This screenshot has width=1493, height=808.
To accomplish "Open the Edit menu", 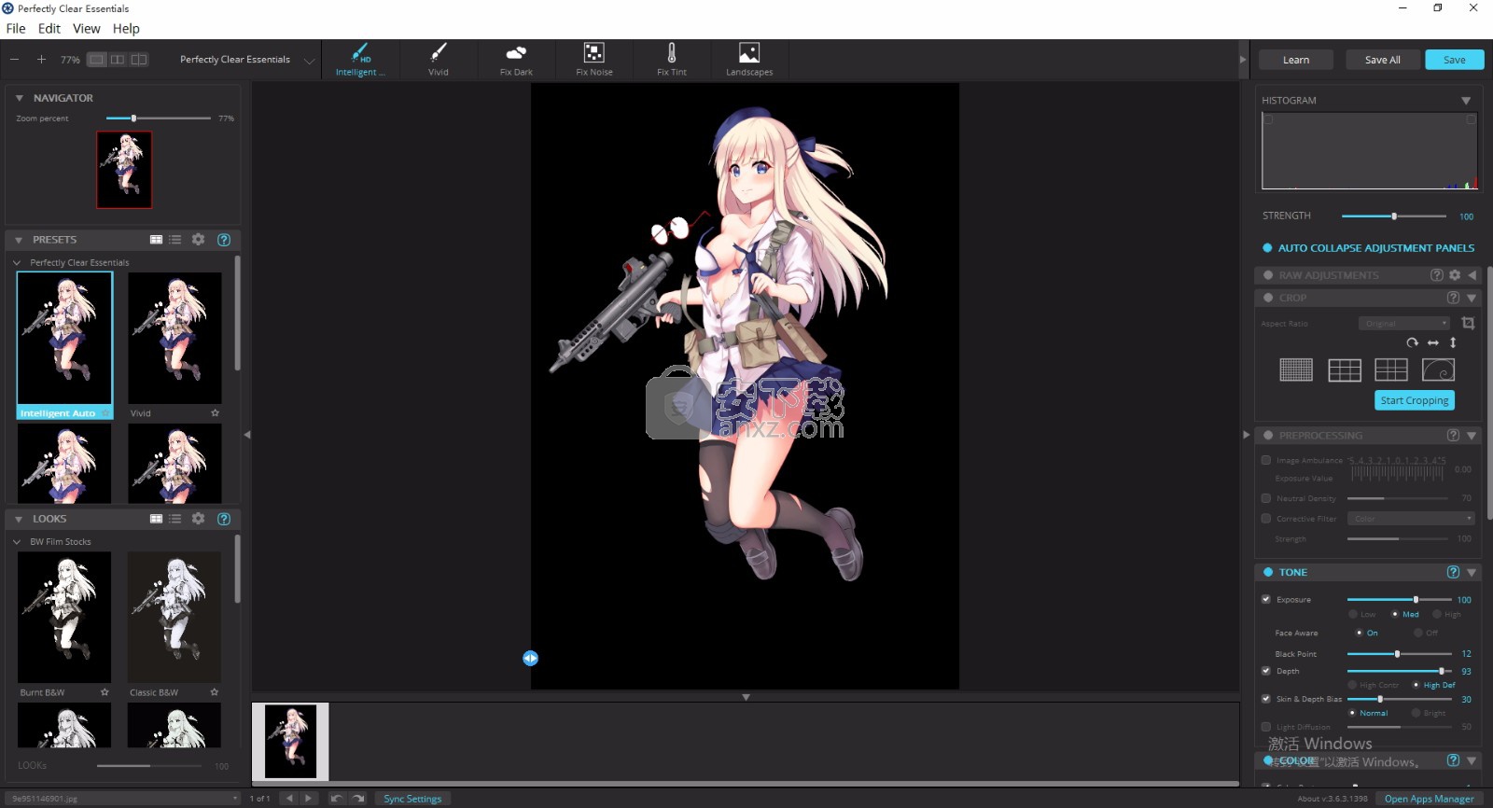I will click(x=49, y=29).
